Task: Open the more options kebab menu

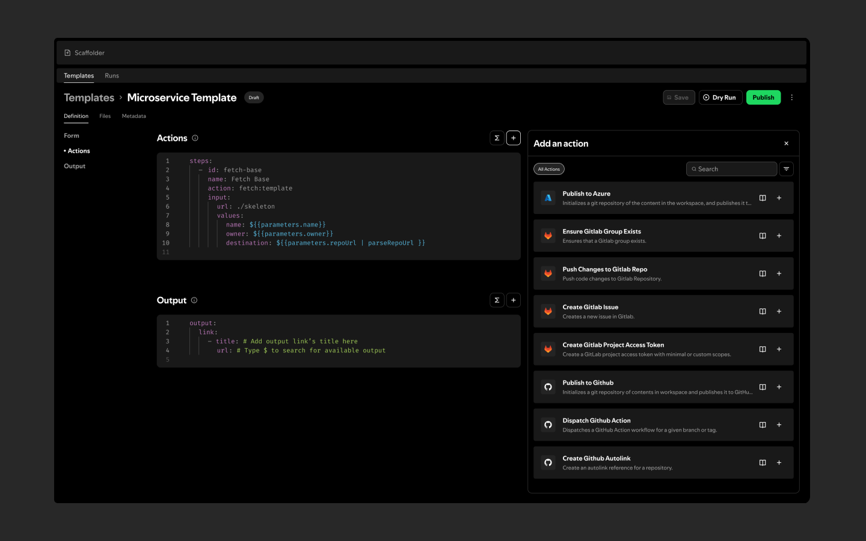Action: coord(791,97)
